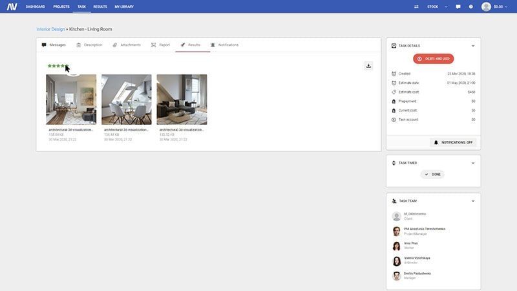This screenshot has height=291, width=517.
Task: Click the Done status button
Action: (x=432, y=174)
